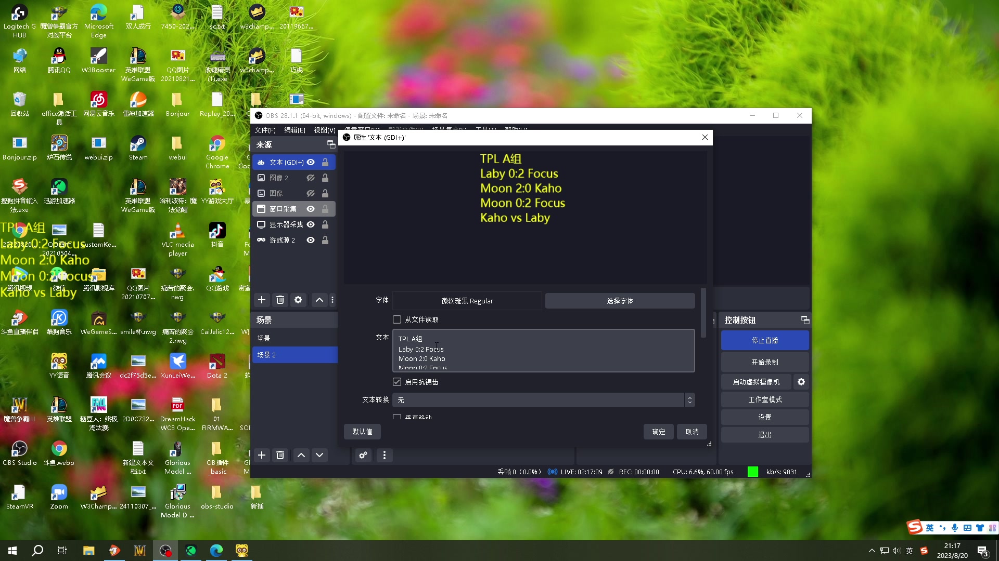Click virtual camera settings gear icon
Viewport: 999px width, 561px height.
point(801,382)
